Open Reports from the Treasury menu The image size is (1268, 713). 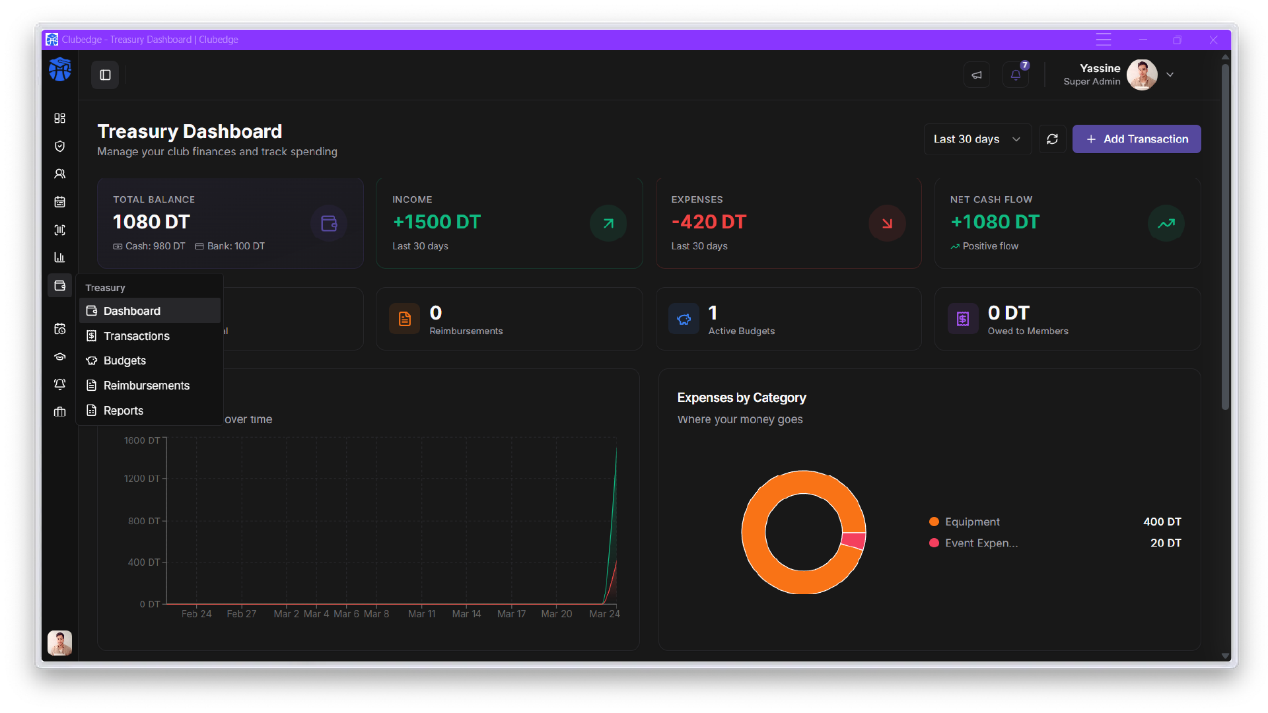pyautogui.click(x=123, y=411)
